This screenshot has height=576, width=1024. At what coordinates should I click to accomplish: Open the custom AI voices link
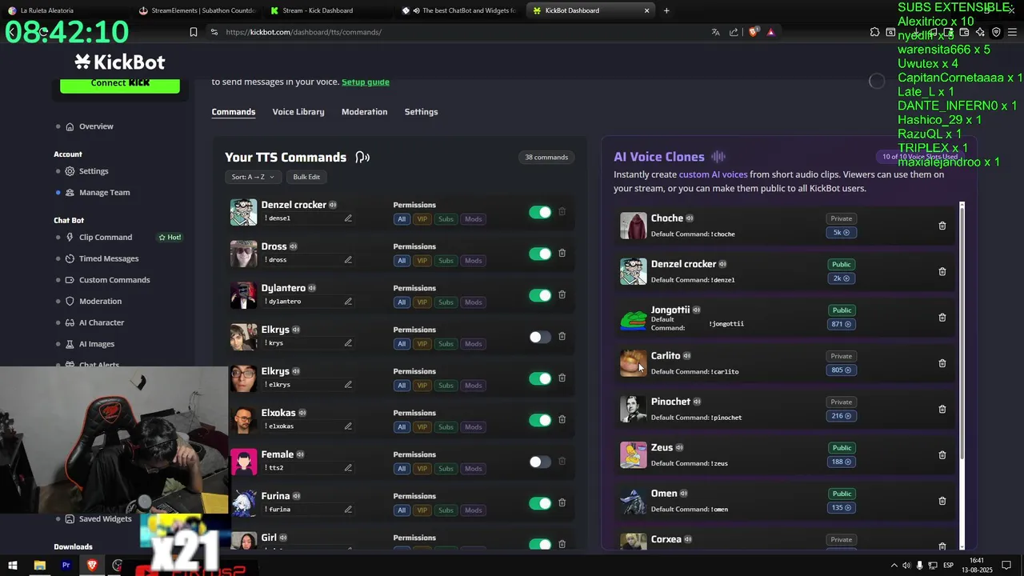[x=713, y=174]
